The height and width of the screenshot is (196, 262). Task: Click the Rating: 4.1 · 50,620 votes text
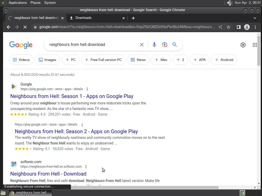[x=53, y=149]
